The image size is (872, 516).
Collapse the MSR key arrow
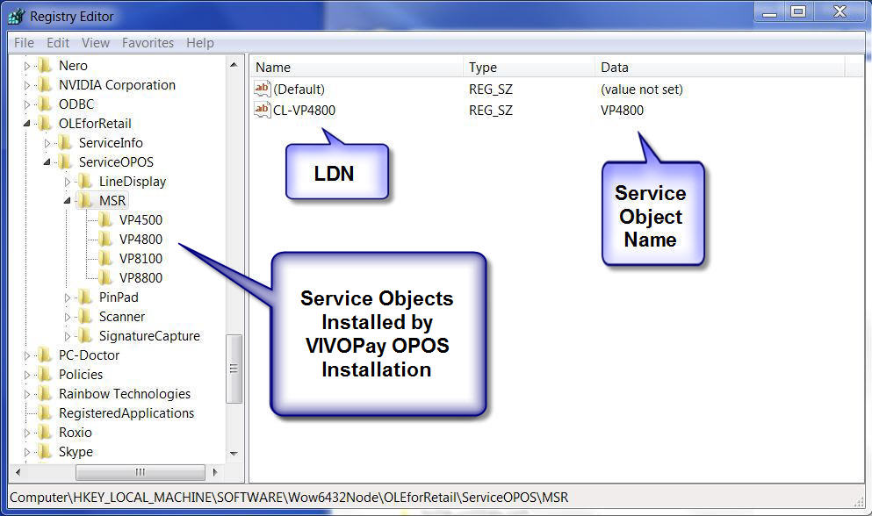click(x=68, y=201)
